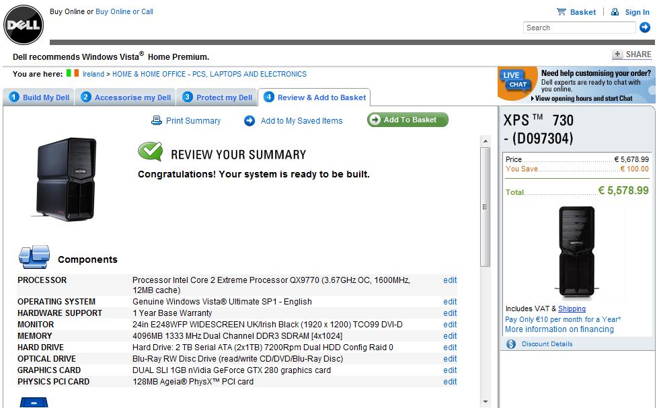Viewport: 659px width, 408px height.
Task: Go to Protect my Dell tab
Action: pos(217,97)
